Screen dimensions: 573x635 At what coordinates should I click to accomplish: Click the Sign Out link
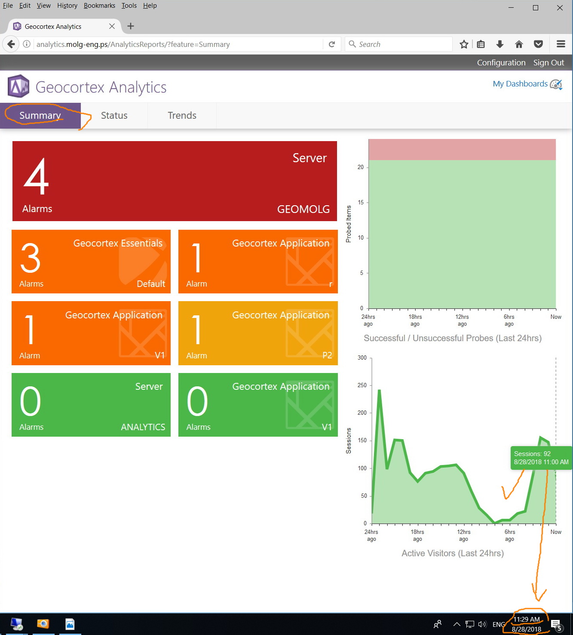pos(548,62)
